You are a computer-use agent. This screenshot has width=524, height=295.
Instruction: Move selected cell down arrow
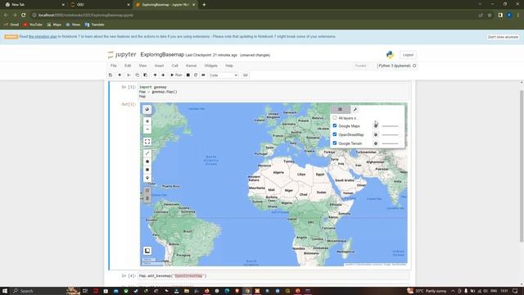pyautogui.click(x=163, y=75)
